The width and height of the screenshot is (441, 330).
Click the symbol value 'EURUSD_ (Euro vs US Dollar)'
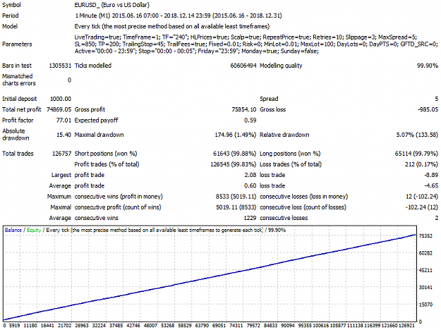pos(111,5)
